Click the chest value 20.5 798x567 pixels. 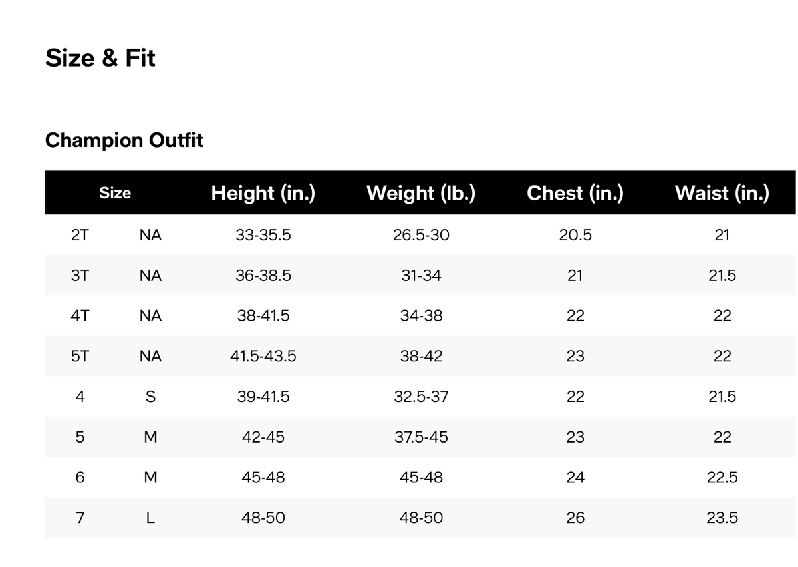(x=575, y=235)
